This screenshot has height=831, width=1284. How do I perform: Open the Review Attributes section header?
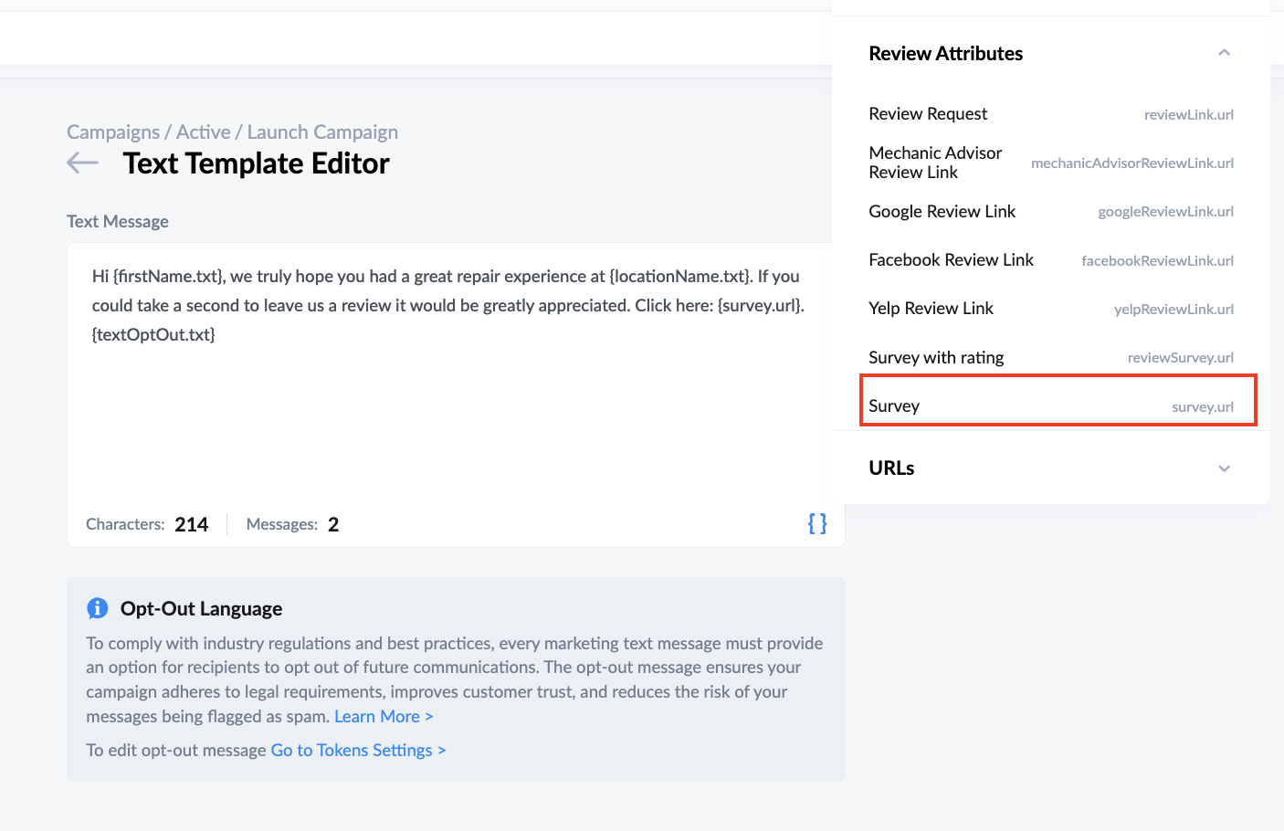point(945,52)
